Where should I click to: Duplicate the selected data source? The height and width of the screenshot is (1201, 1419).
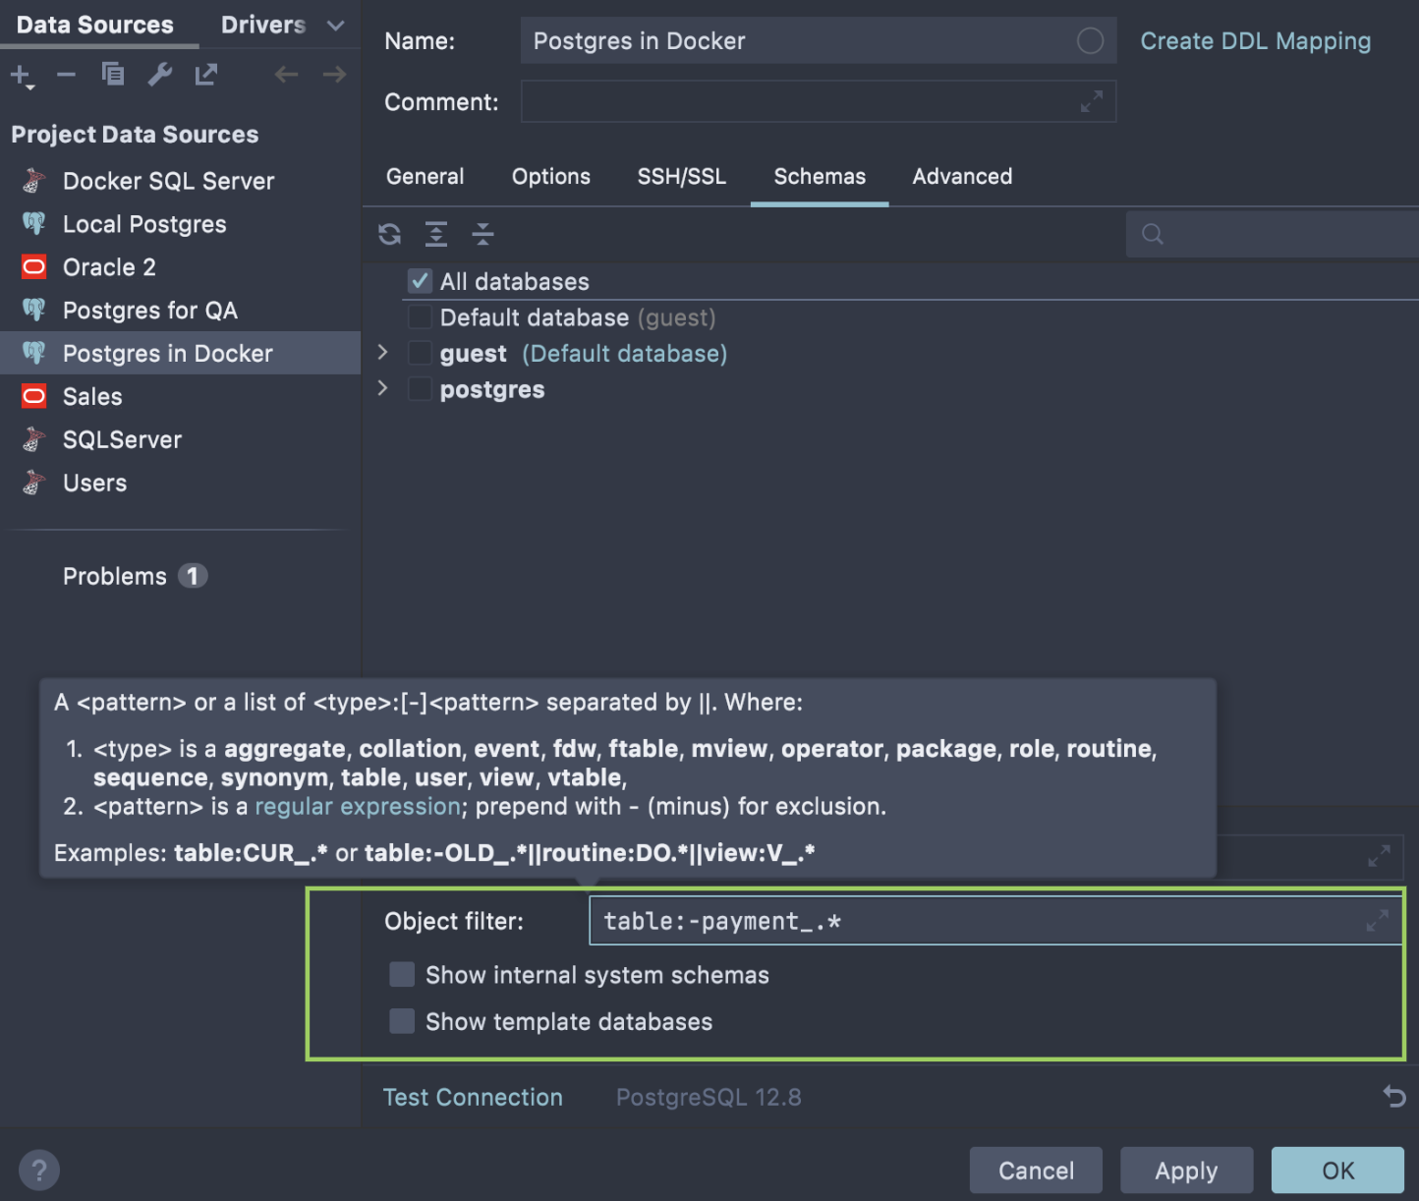113,75
